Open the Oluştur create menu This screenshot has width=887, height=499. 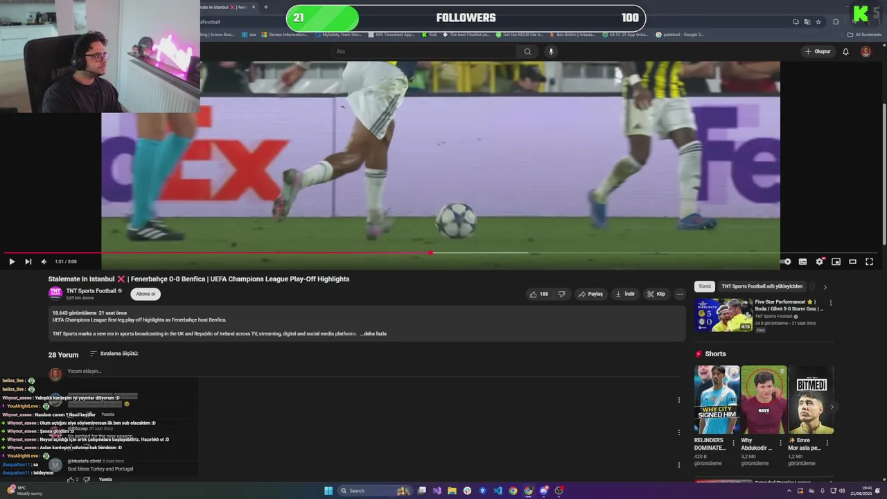click(818, 51)
